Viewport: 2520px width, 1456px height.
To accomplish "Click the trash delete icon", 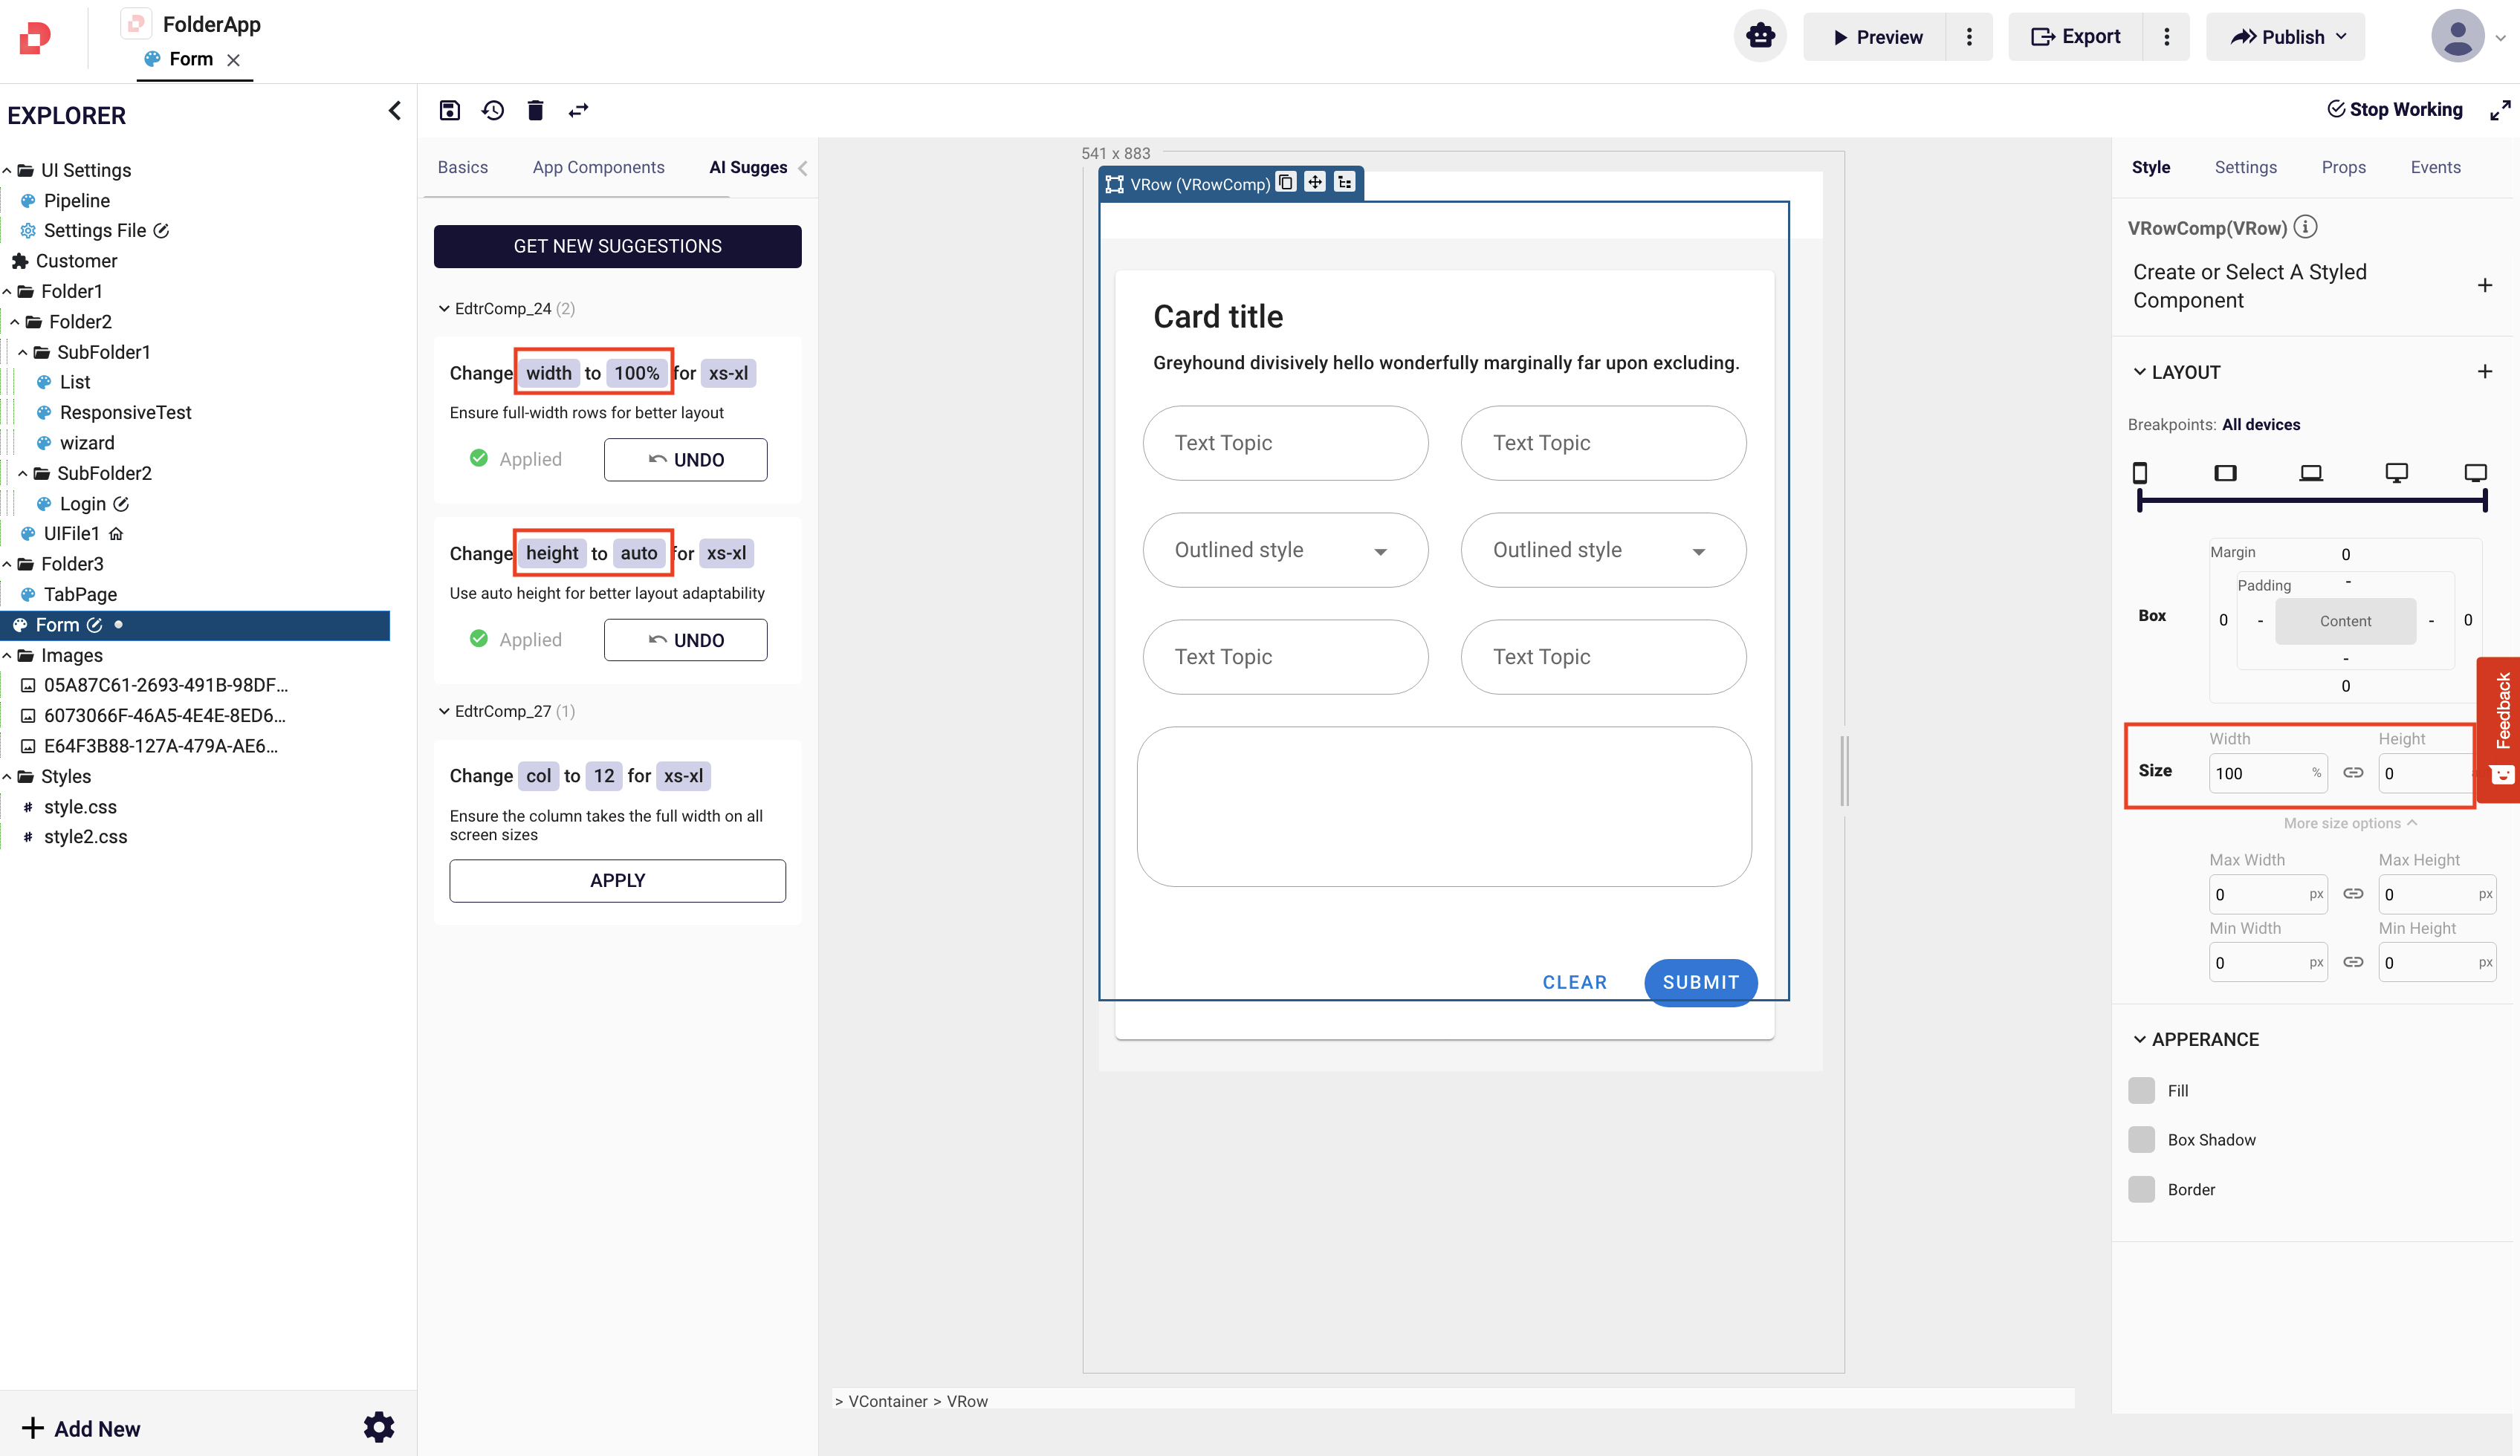I will click(x=535, y=110).
